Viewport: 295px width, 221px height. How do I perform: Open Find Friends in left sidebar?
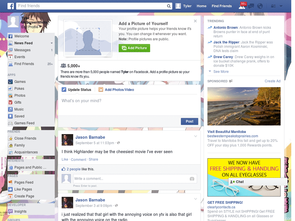pyautogui.click(x=31, y=64)
